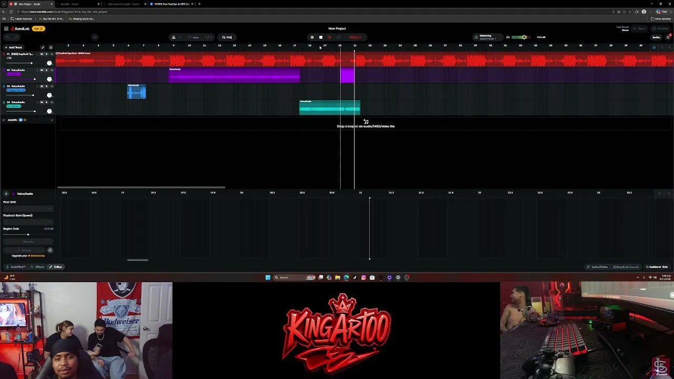Solo track 01

click(x=46, y=54)
